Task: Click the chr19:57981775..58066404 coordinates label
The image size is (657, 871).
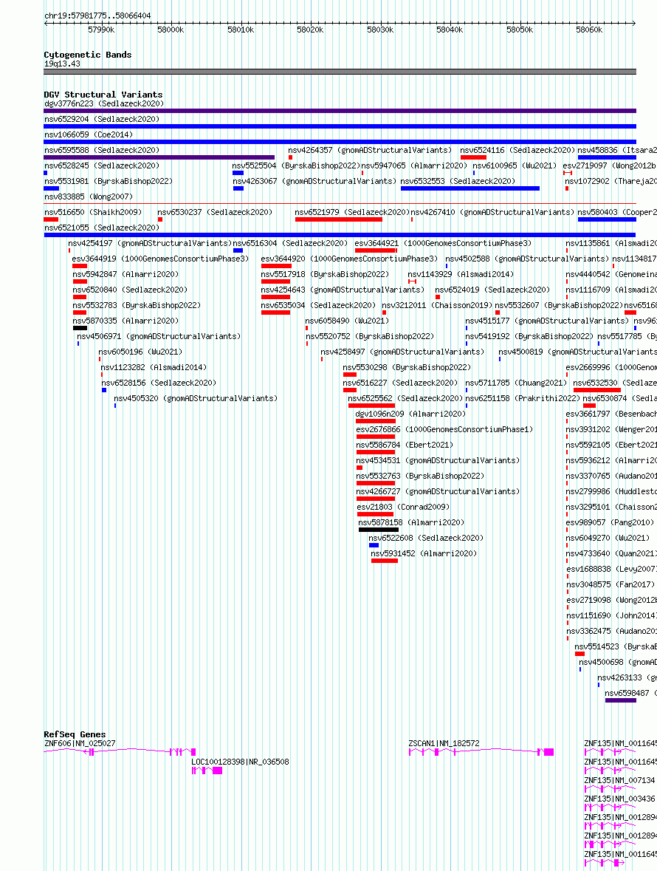Action: pos(97,16)
